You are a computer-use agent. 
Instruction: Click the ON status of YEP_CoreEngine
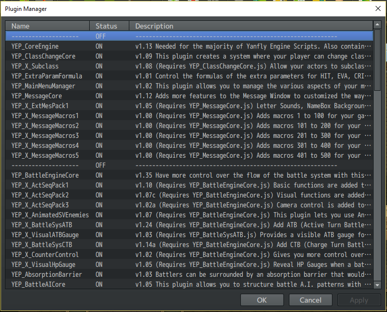point(99,46)
